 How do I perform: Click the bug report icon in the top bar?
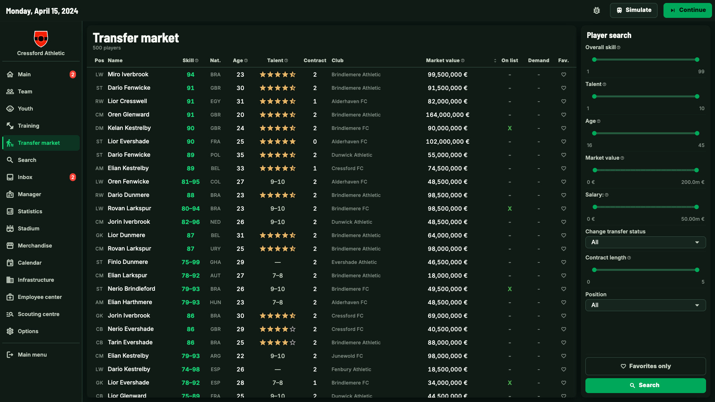coord(597,10)
